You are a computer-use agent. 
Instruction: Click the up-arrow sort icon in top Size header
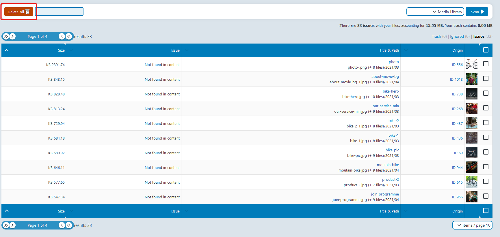[x=7, y=50]
